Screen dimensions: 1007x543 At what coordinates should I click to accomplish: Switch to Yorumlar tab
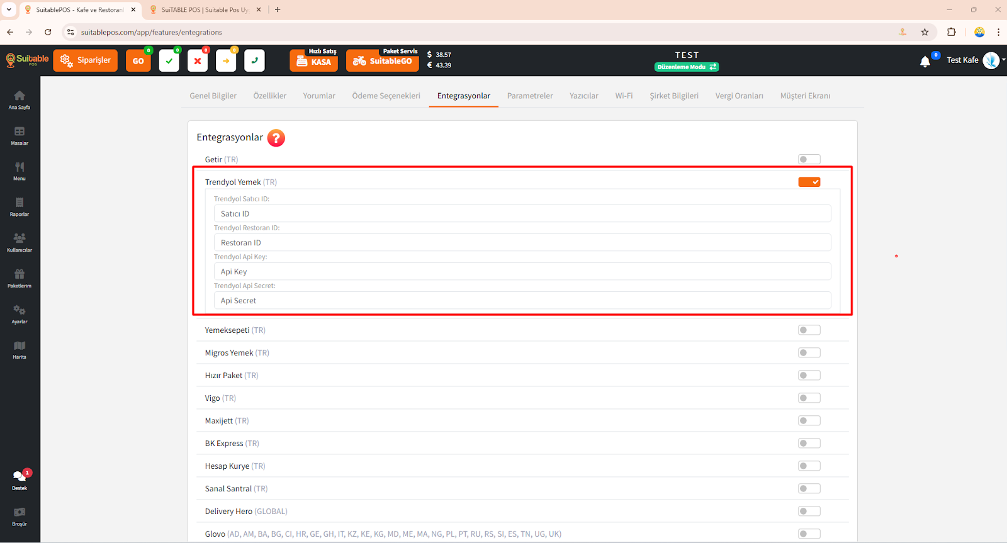[x=319, y=96]
